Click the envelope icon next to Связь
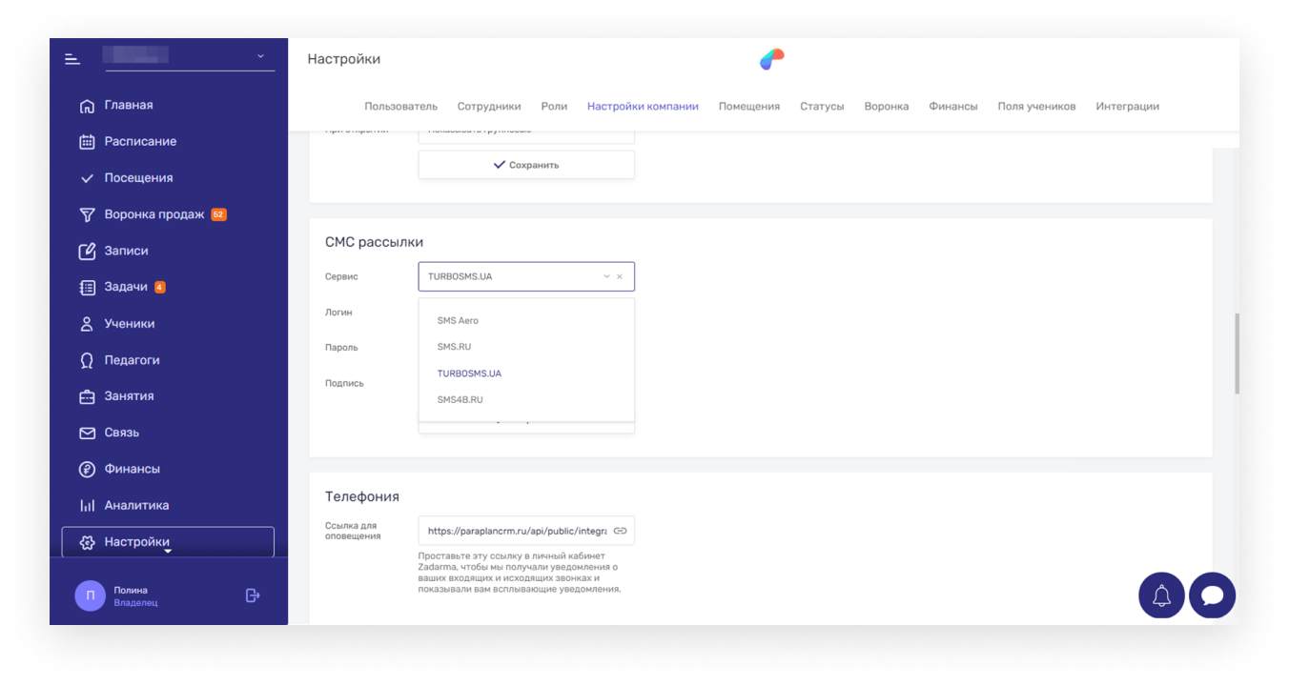 [87, 433]
